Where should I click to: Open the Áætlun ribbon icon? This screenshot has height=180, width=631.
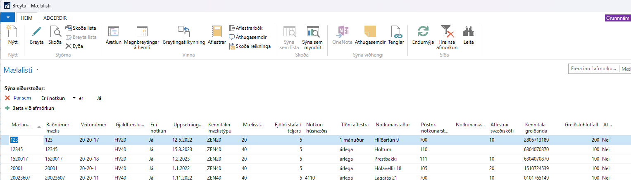coord(113,32)
